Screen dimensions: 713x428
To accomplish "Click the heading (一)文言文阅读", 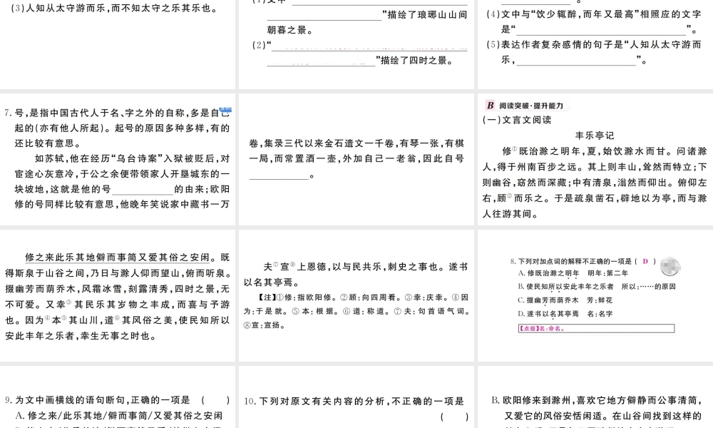I will click(x=517, y=120).
